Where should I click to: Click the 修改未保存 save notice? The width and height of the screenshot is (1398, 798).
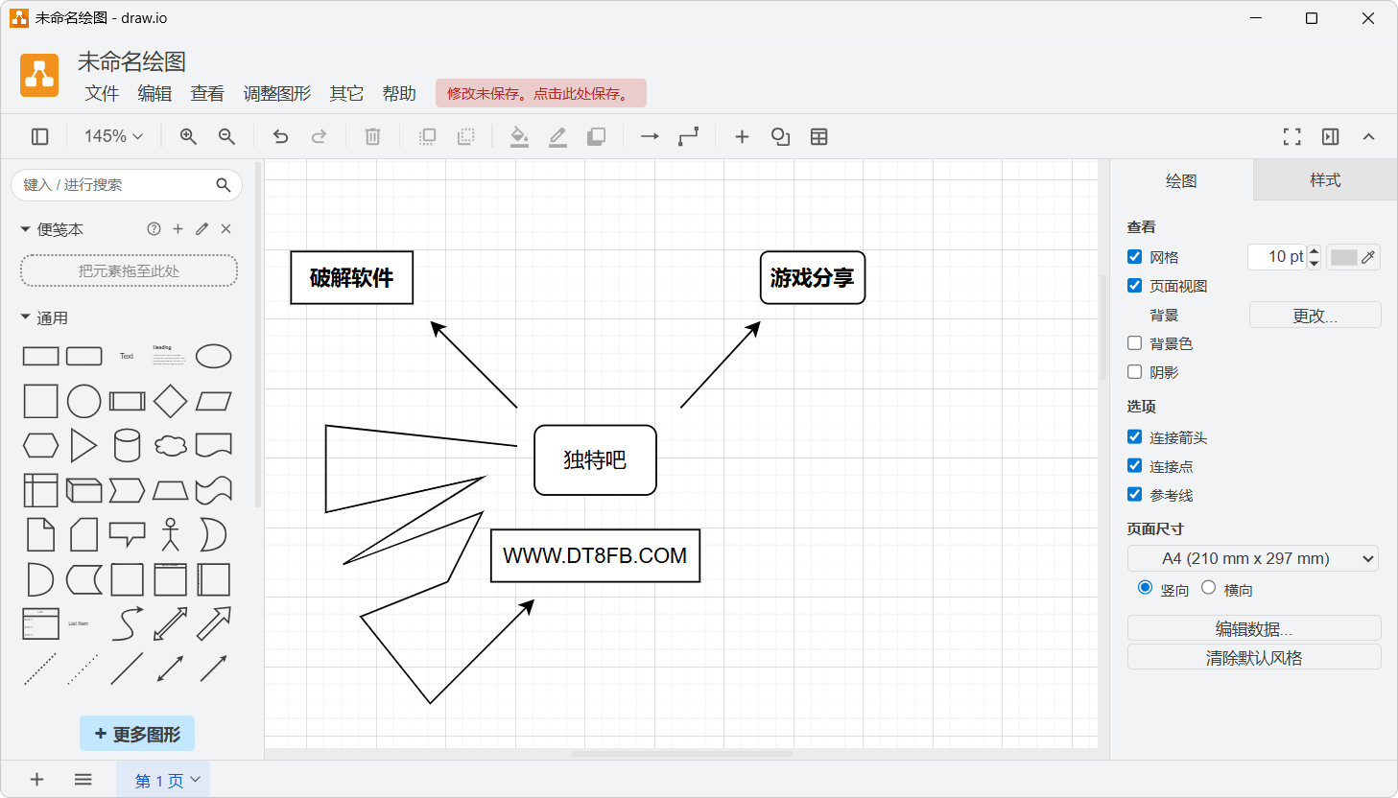click(541, 93)
